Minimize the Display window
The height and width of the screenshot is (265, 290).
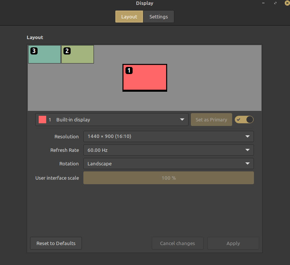[x=263, y=3]
